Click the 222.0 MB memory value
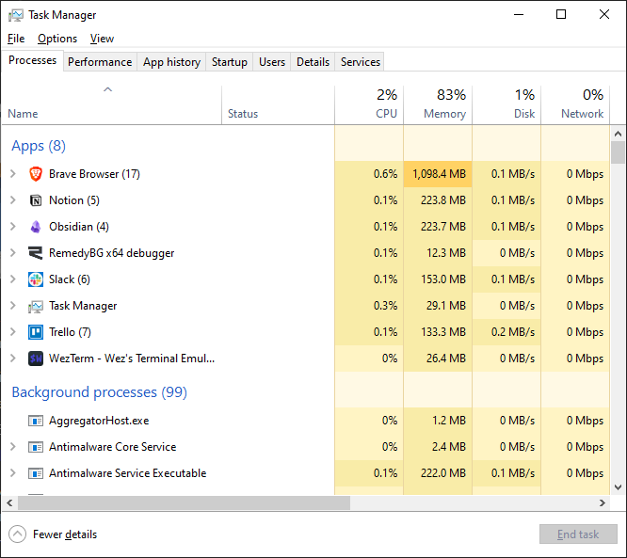Viewport: 627px width, 558px height. [x=443, y=473]
